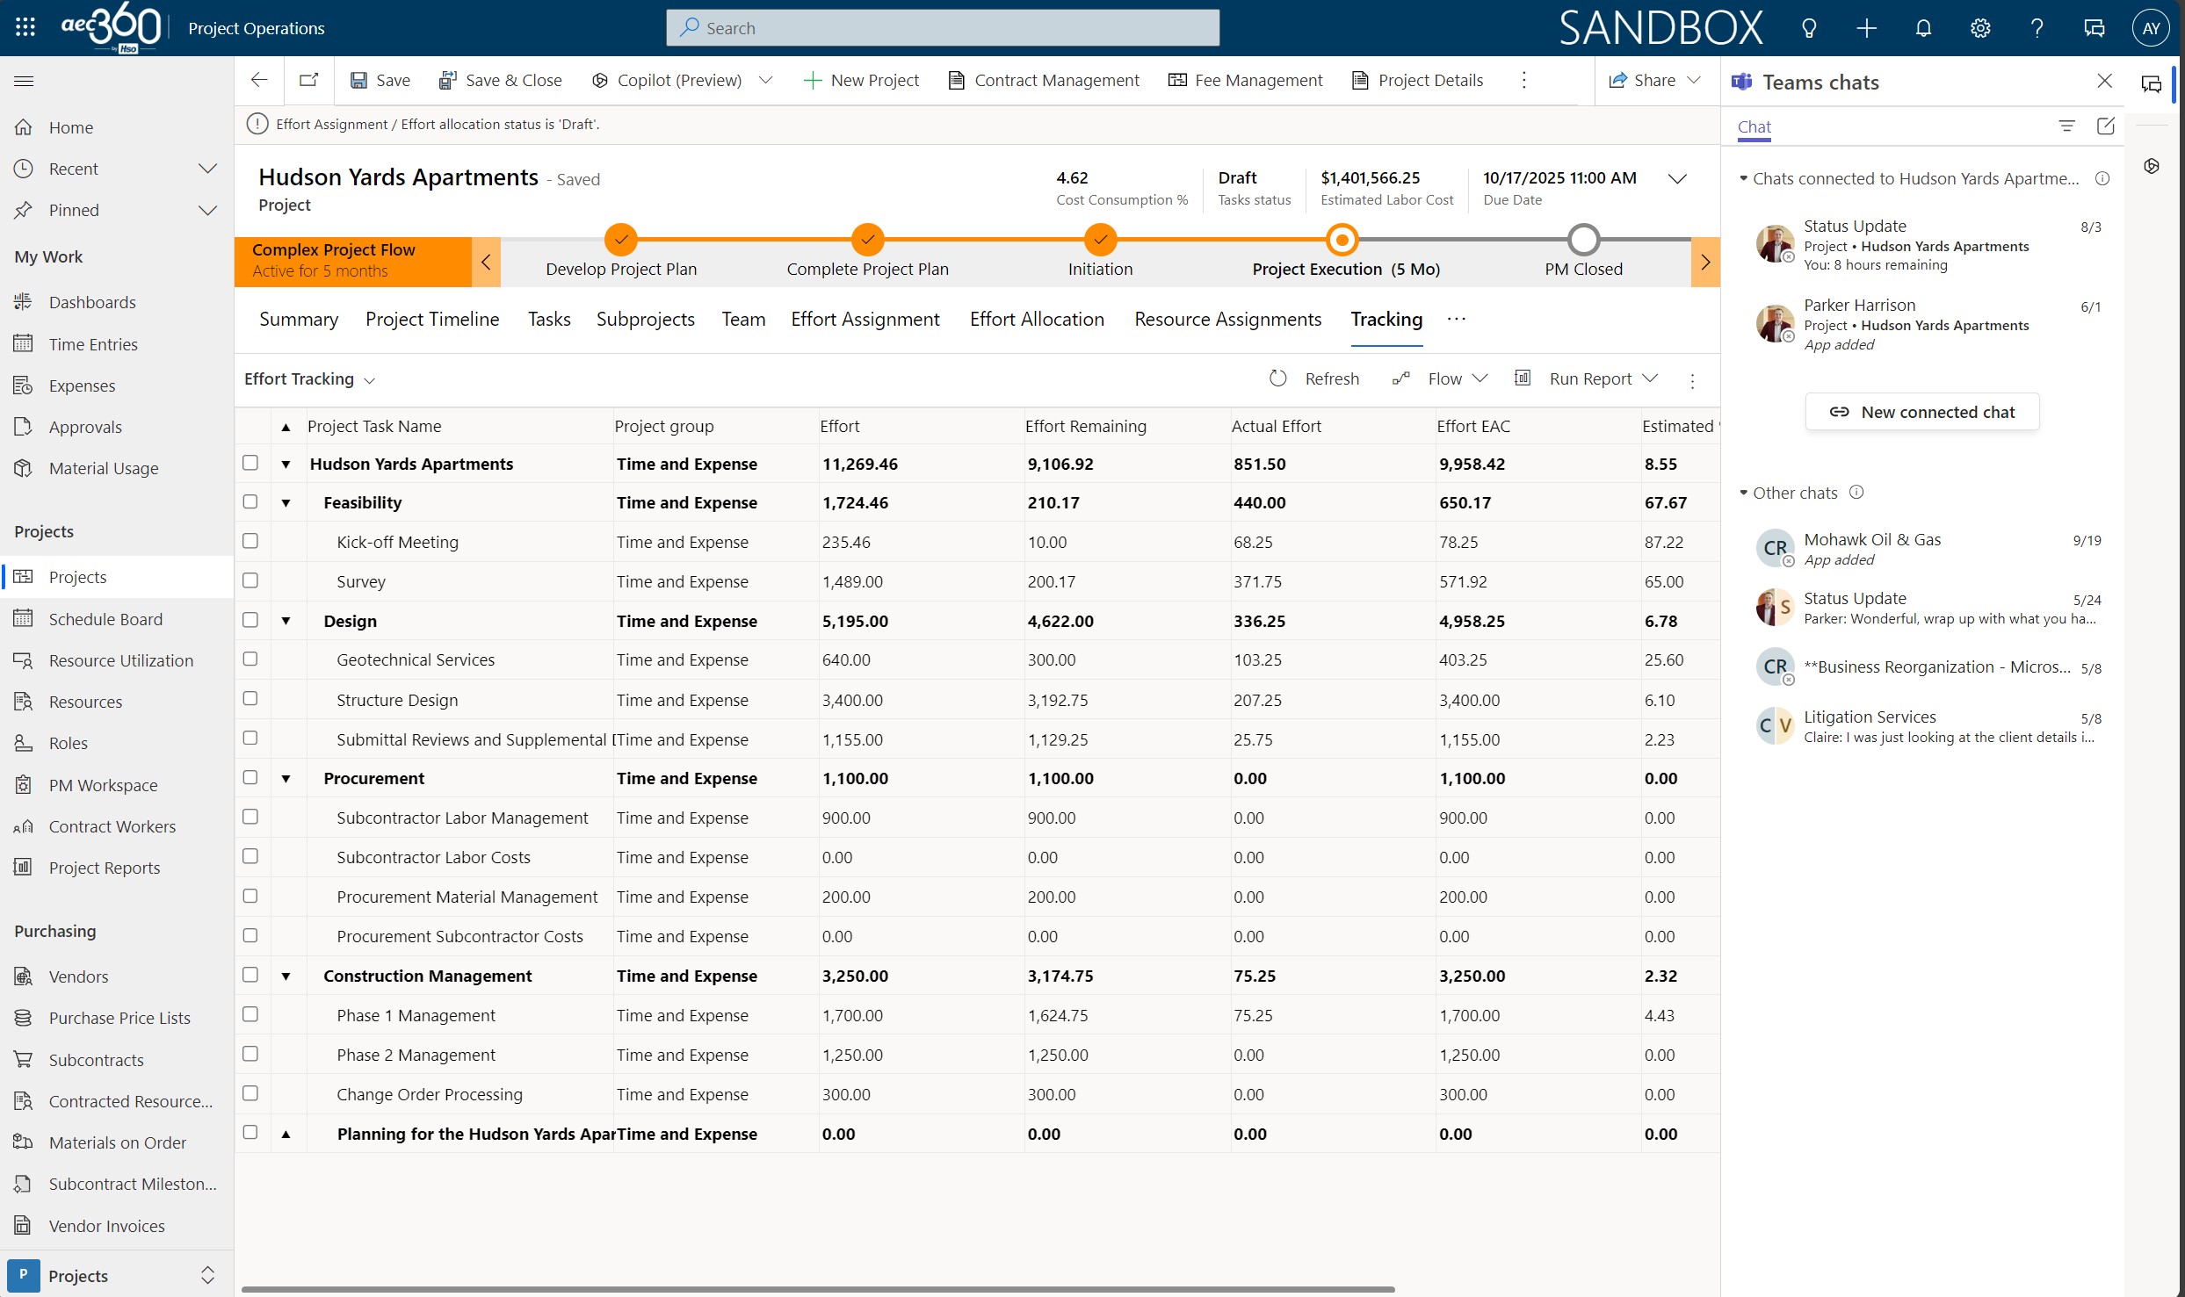Expand the Run Report dropdown
Viewport: 2185px width, 1297px height.
(1650, 378)
